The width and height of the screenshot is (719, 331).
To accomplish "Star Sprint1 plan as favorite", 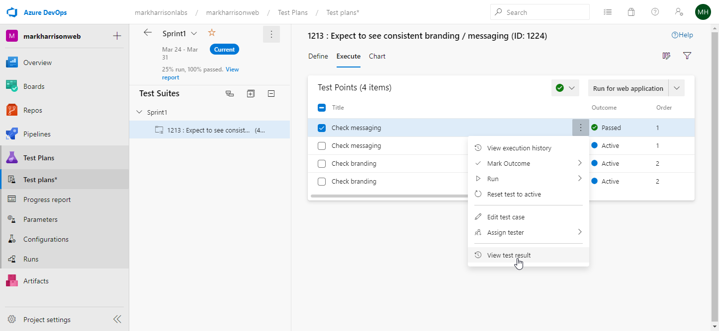I will [x=212, y=33].
